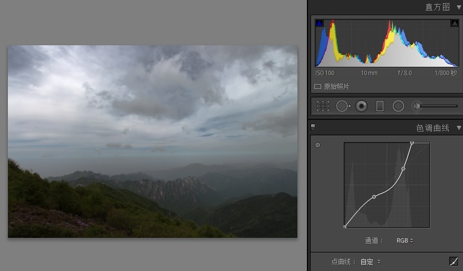Toggle the 色调曲线 panel on/off switch
The height and width of the screenshot is (271, 463).
313,127
